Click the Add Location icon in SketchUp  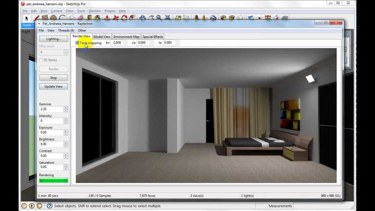178,18
